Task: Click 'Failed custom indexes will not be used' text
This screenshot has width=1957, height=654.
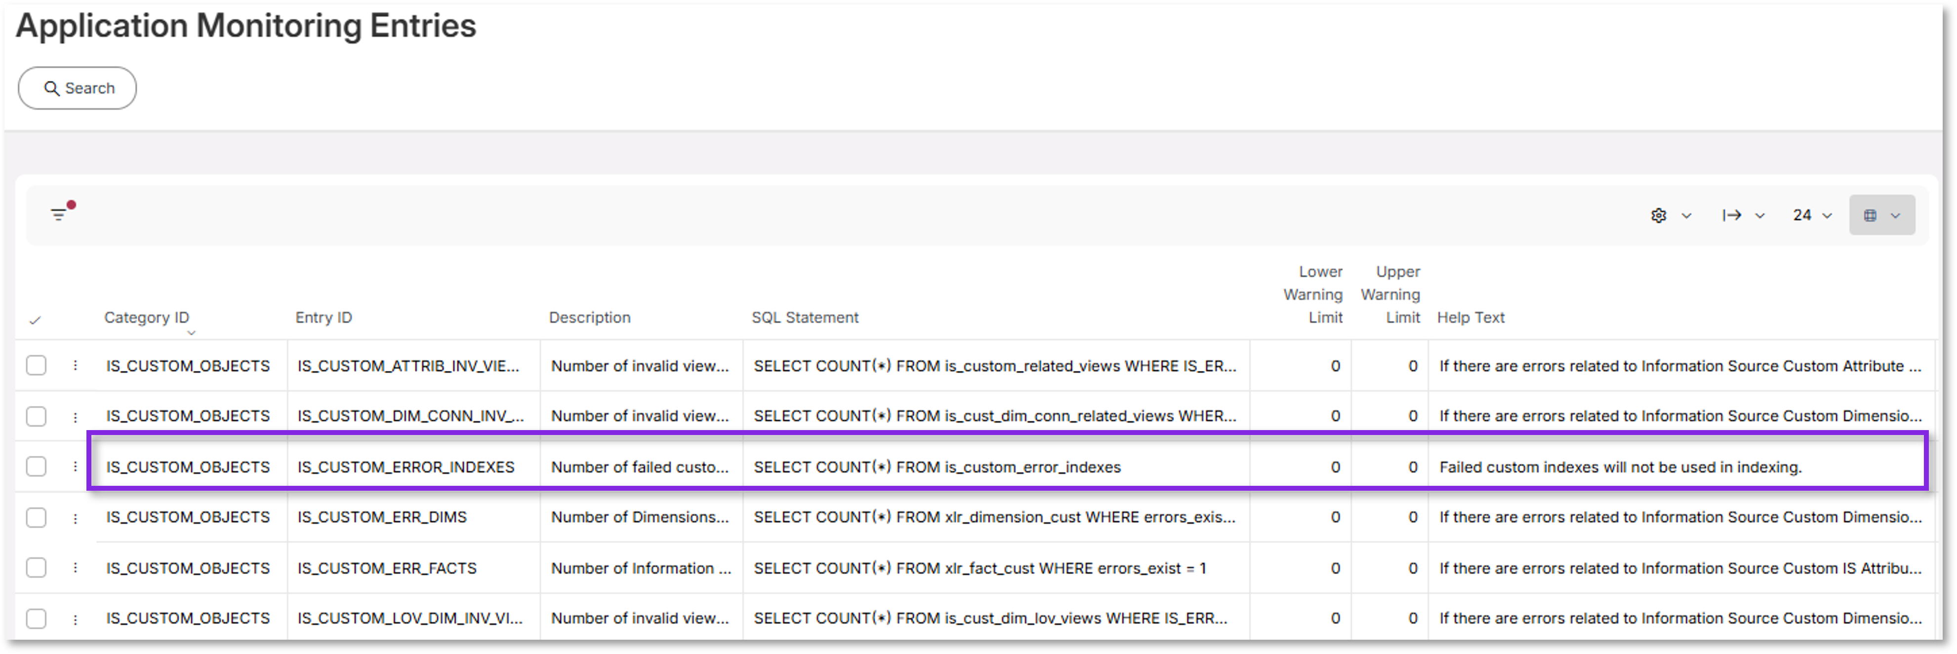Action: pyautogui.click(x=1621, y=468)
